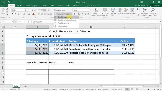This screenshot has width=162, height=91.
Task: Click the Save icon in the title bar
Action: 3,2
